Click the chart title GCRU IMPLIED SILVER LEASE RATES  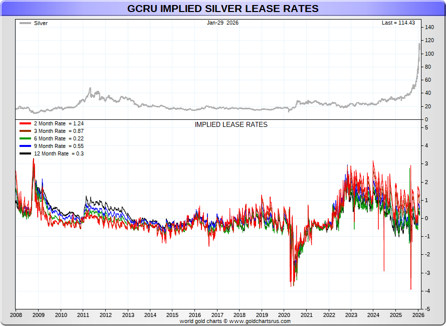pos(222,9)
